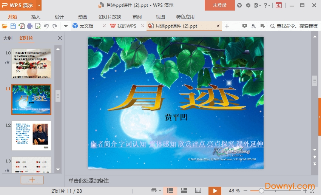Open the 动画 ribbon tab
This screenshot has height=195, width=321.
point(82,17)
